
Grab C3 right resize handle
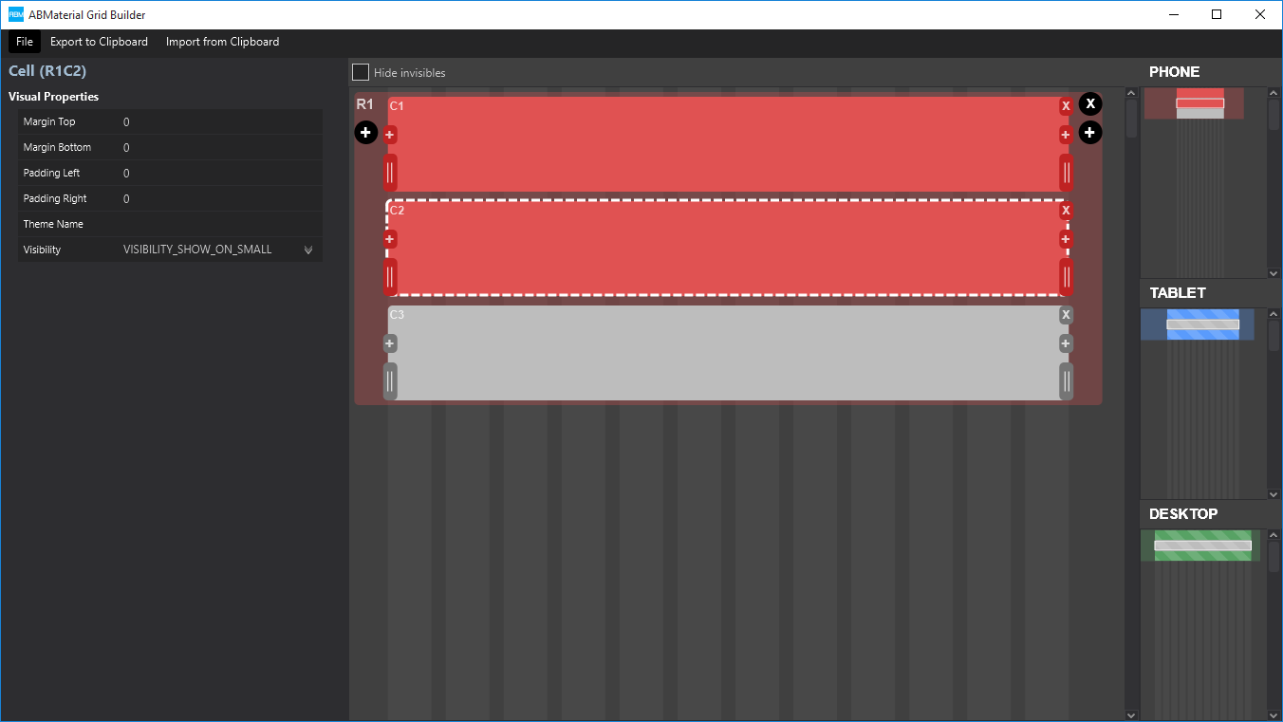pos(1067,380)
